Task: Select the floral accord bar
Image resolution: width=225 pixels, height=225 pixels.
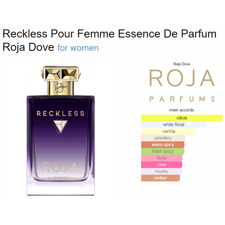Action: tap(162, 158)
